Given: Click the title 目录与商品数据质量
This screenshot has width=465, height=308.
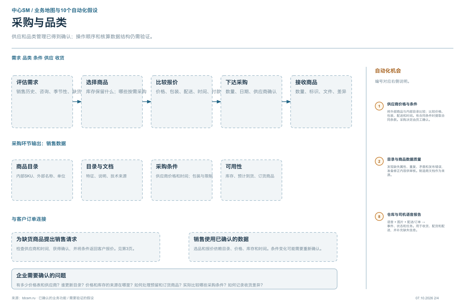Looking at the screenshot, I should (x=404, y=159).
